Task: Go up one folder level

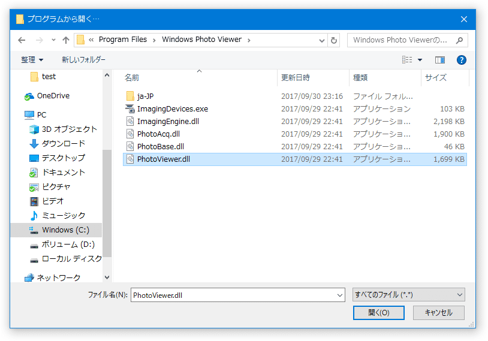Action: (x=66, y=40)
